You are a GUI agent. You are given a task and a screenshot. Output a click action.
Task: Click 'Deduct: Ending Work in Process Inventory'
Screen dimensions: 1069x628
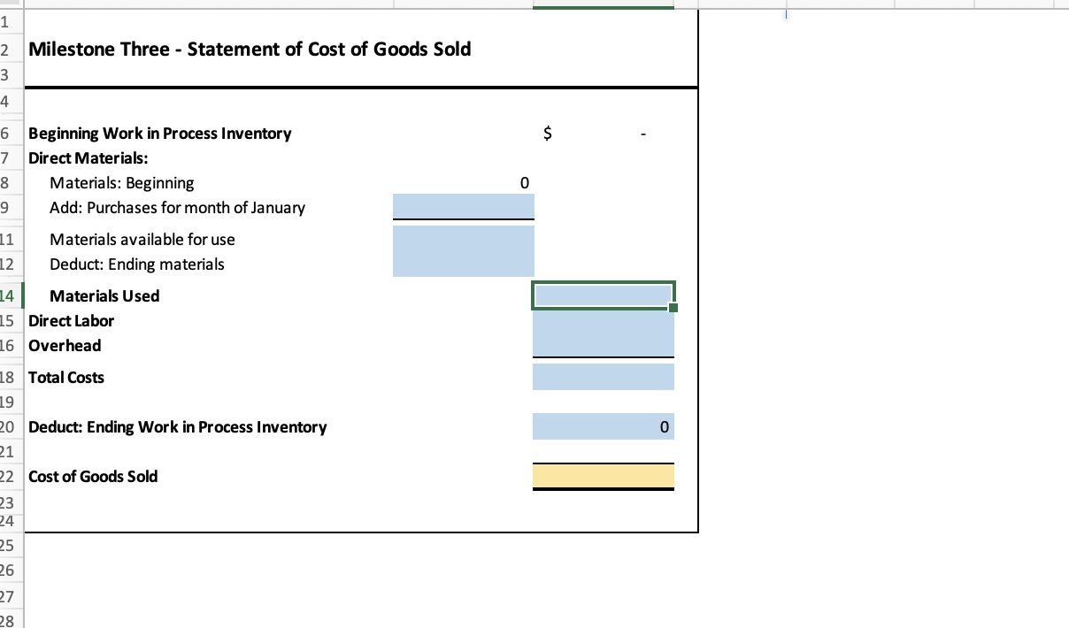[178, 427]
